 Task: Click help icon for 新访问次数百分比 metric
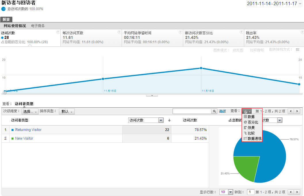tap(241, 32)
